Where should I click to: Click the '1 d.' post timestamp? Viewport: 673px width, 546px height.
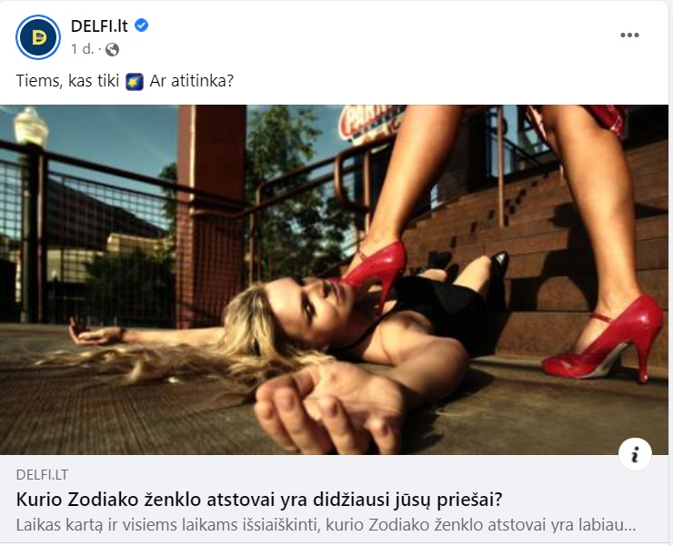pos(82,49)
